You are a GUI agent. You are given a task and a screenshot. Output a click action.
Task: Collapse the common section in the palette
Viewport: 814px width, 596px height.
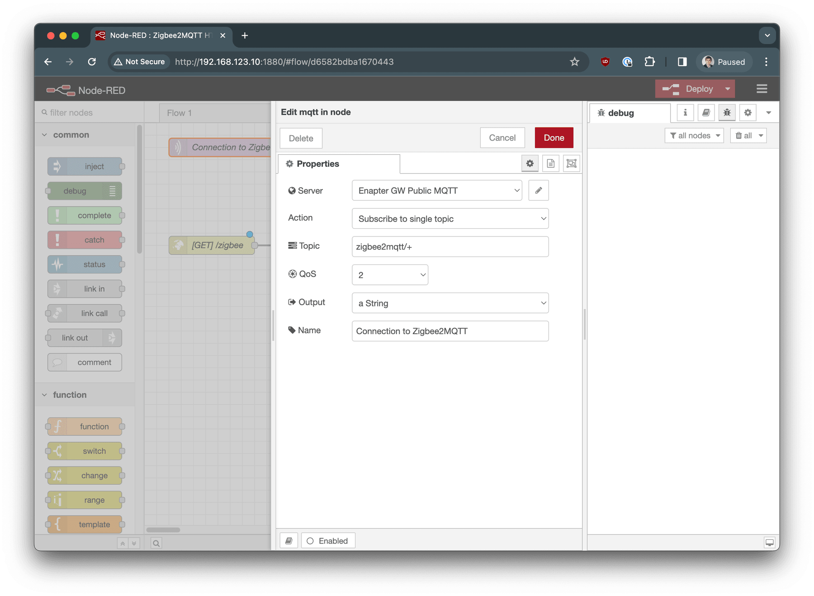[44, 134]
